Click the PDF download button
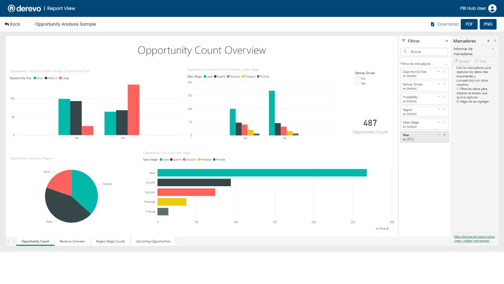The image size is (504, 284). [469, 24]
